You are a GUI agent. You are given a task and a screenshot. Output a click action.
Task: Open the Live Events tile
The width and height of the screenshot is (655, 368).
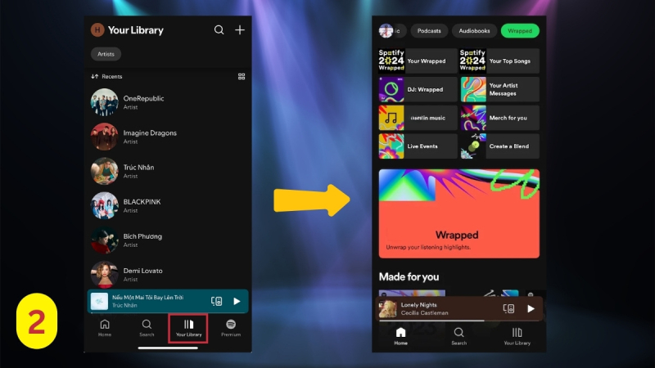tap(418, 146)
